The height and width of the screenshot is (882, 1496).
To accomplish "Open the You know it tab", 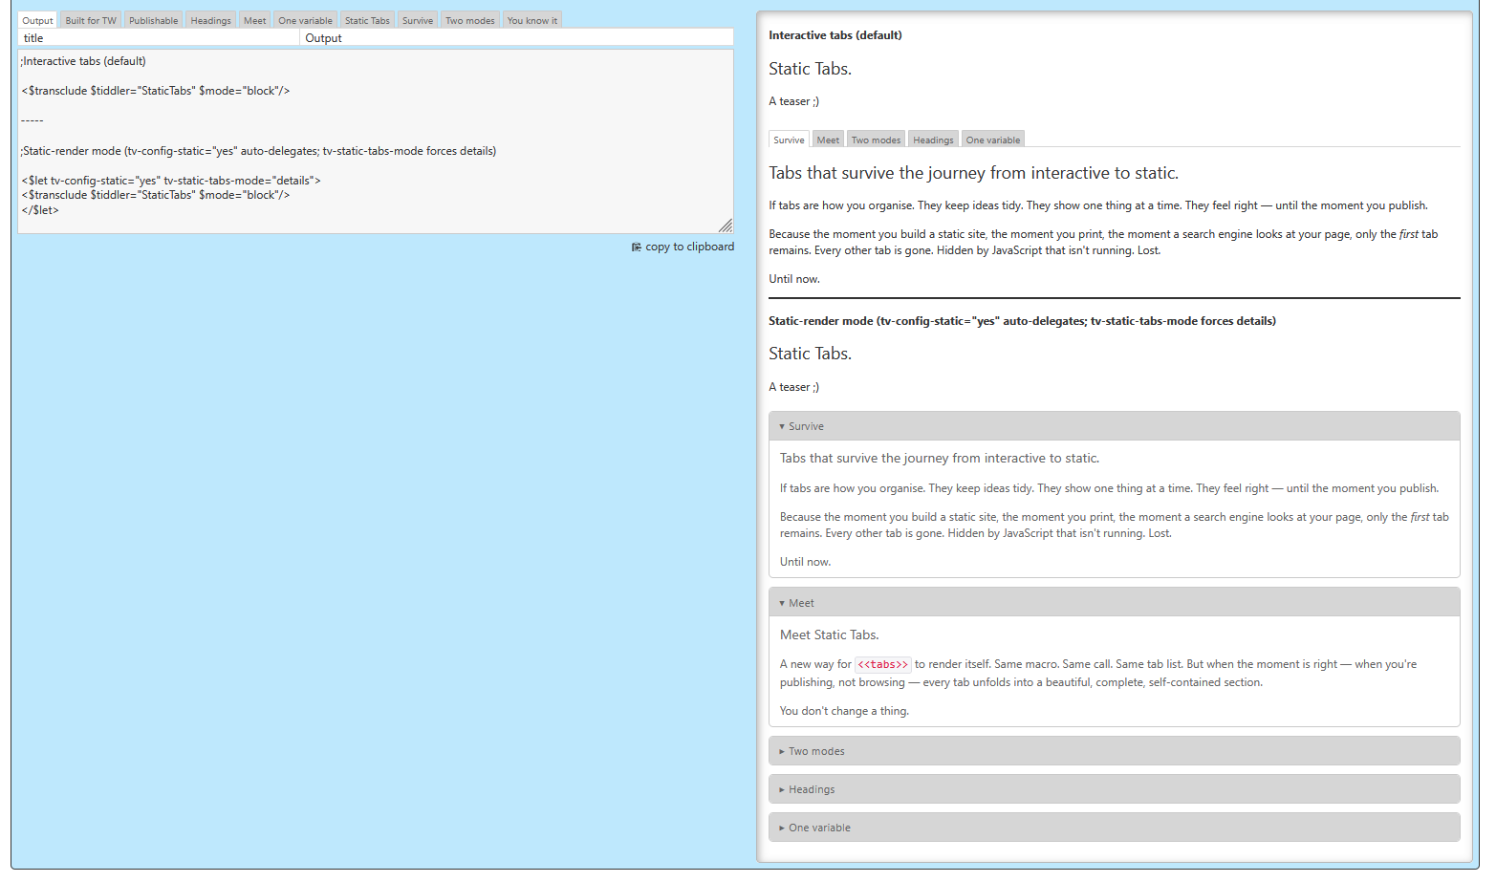I will click(531, 20).
